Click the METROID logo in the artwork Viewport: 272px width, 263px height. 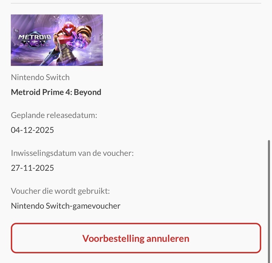point(35,37)
